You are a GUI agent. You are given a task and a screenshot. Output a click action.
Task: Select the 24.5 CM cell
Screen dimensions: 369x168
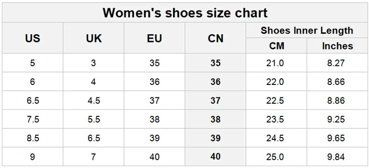click(275, 138)
